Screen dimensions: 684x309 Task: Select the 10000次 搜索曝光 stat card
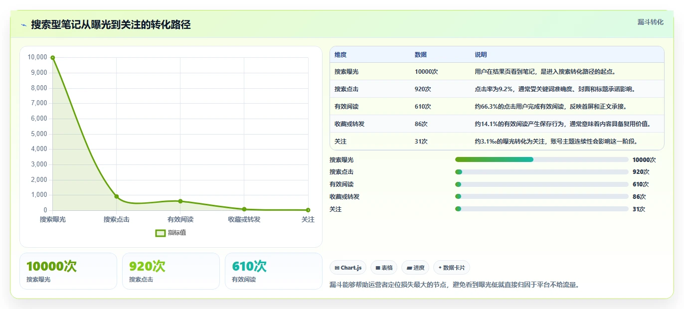coord(68,271)
